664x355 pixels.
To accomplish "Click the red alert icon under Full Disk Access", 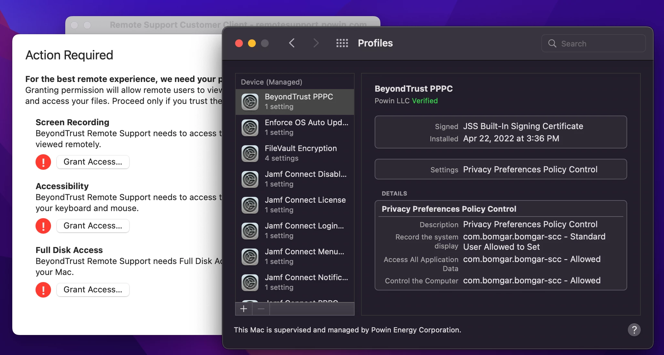I will [43, 290].
